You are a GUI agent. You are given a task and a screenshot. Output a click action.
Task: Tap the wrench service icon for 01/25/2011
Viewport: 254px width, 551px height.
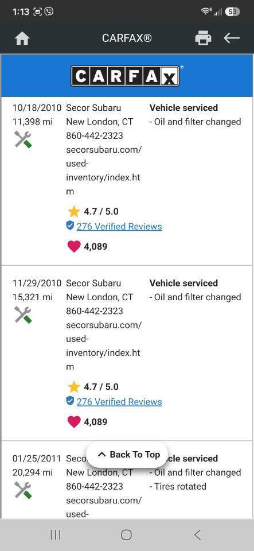click(23, 490)
